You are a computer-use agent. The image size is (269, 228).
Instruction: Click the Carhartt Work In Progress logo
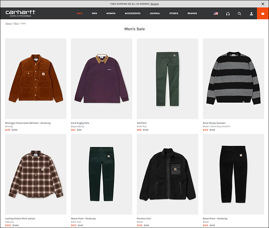click(20, 13)
